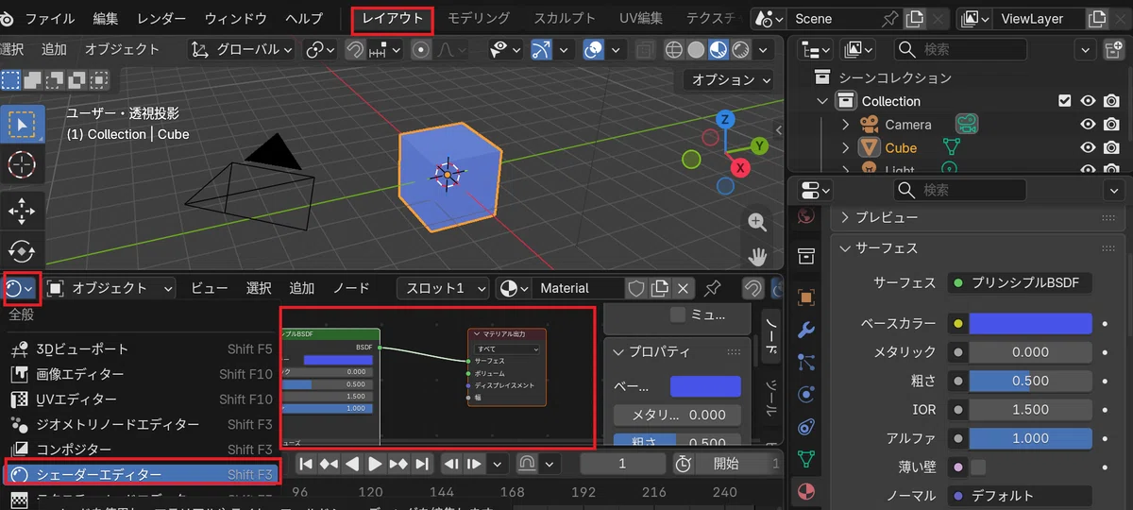1133x510 pixels.
Task: Switch to material preview shading
Action: pyautogui.click(x=718, y=49)
